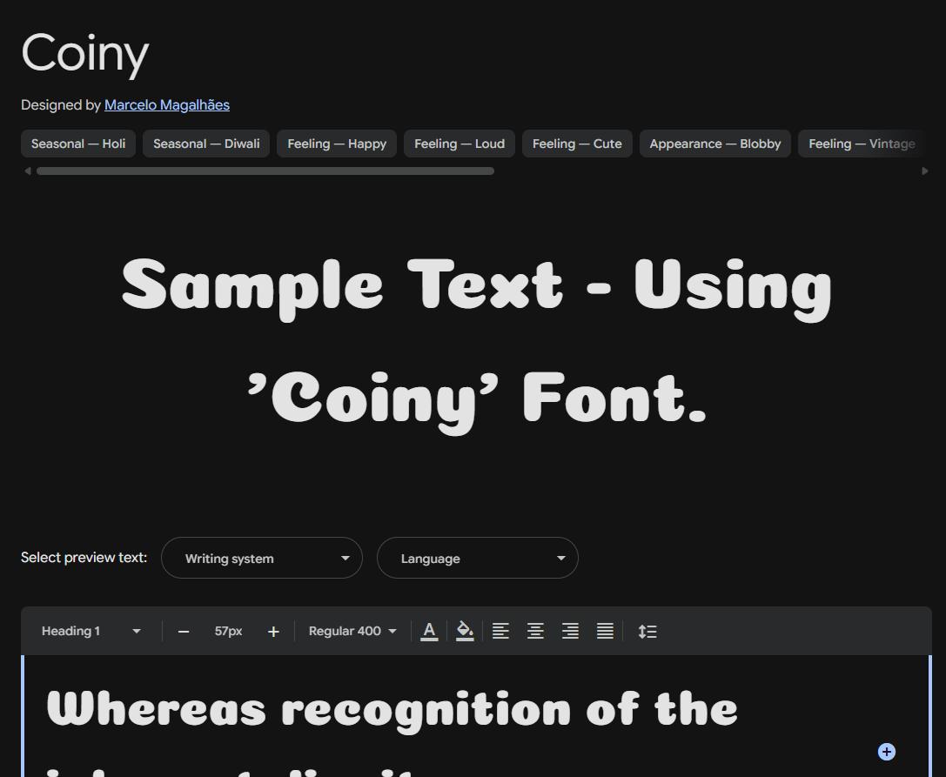Expand the Writing system dropdown
946x777 pixels.
click(x=262, y=558)
